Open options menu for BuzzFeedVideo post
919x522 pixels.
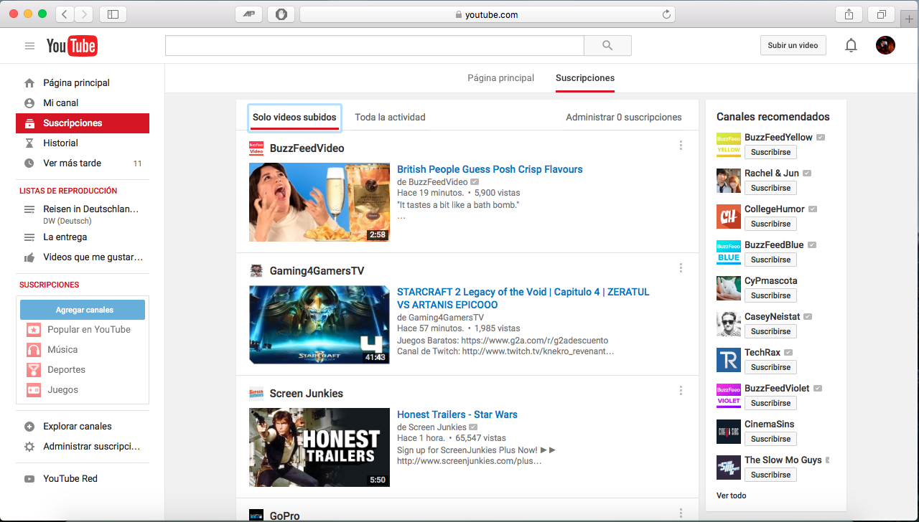click(681, 146)
